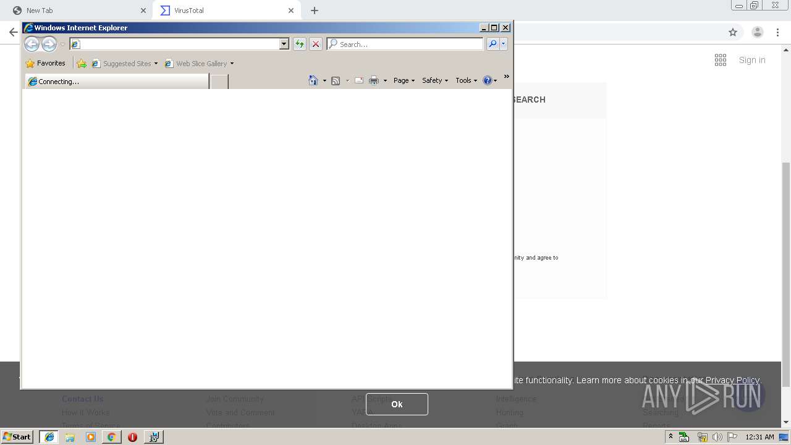Click Opera taskbar icon
Screen dimensions: 791x445
[132, 437]
